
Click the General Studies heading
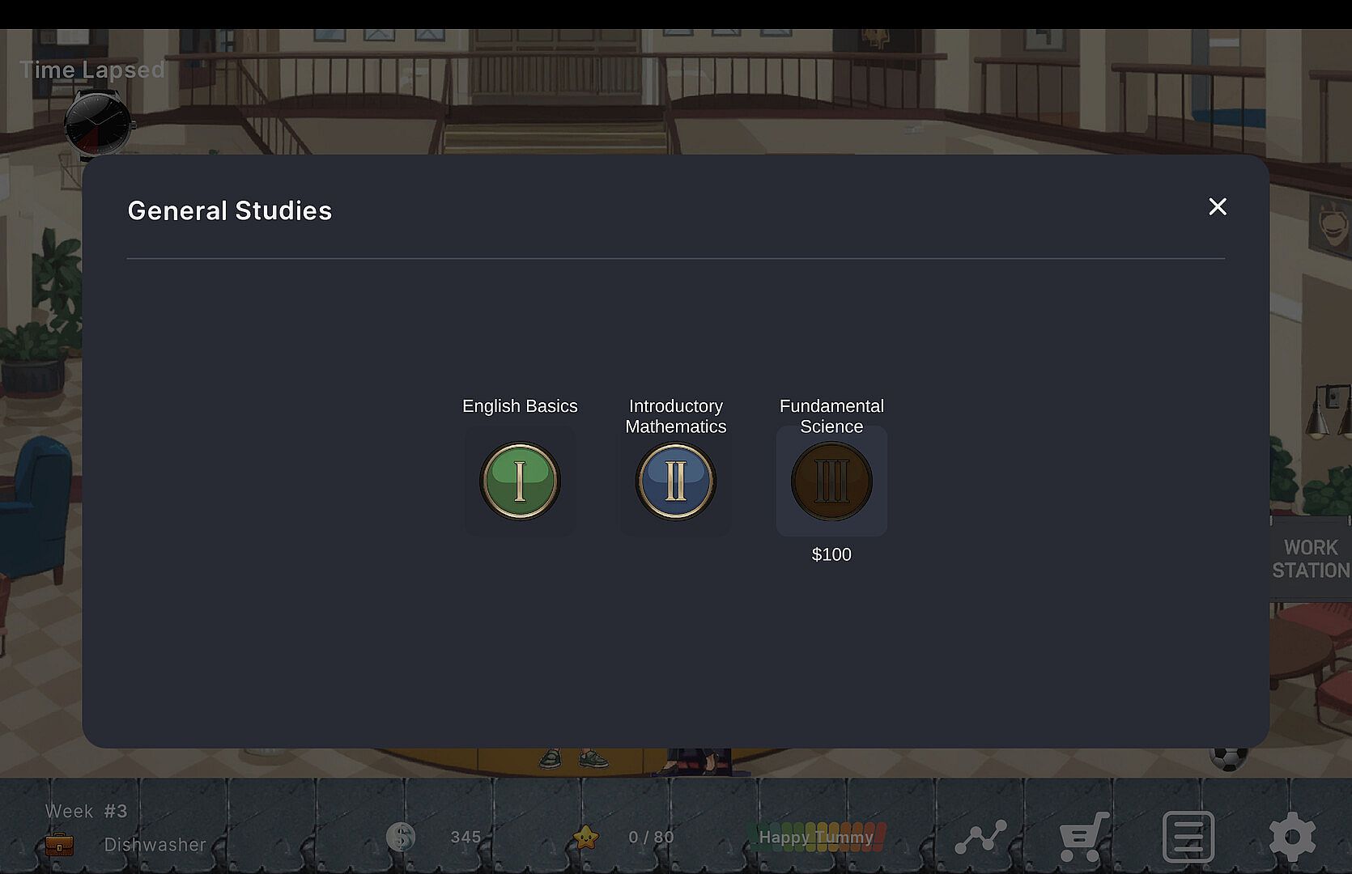point(230,210)
